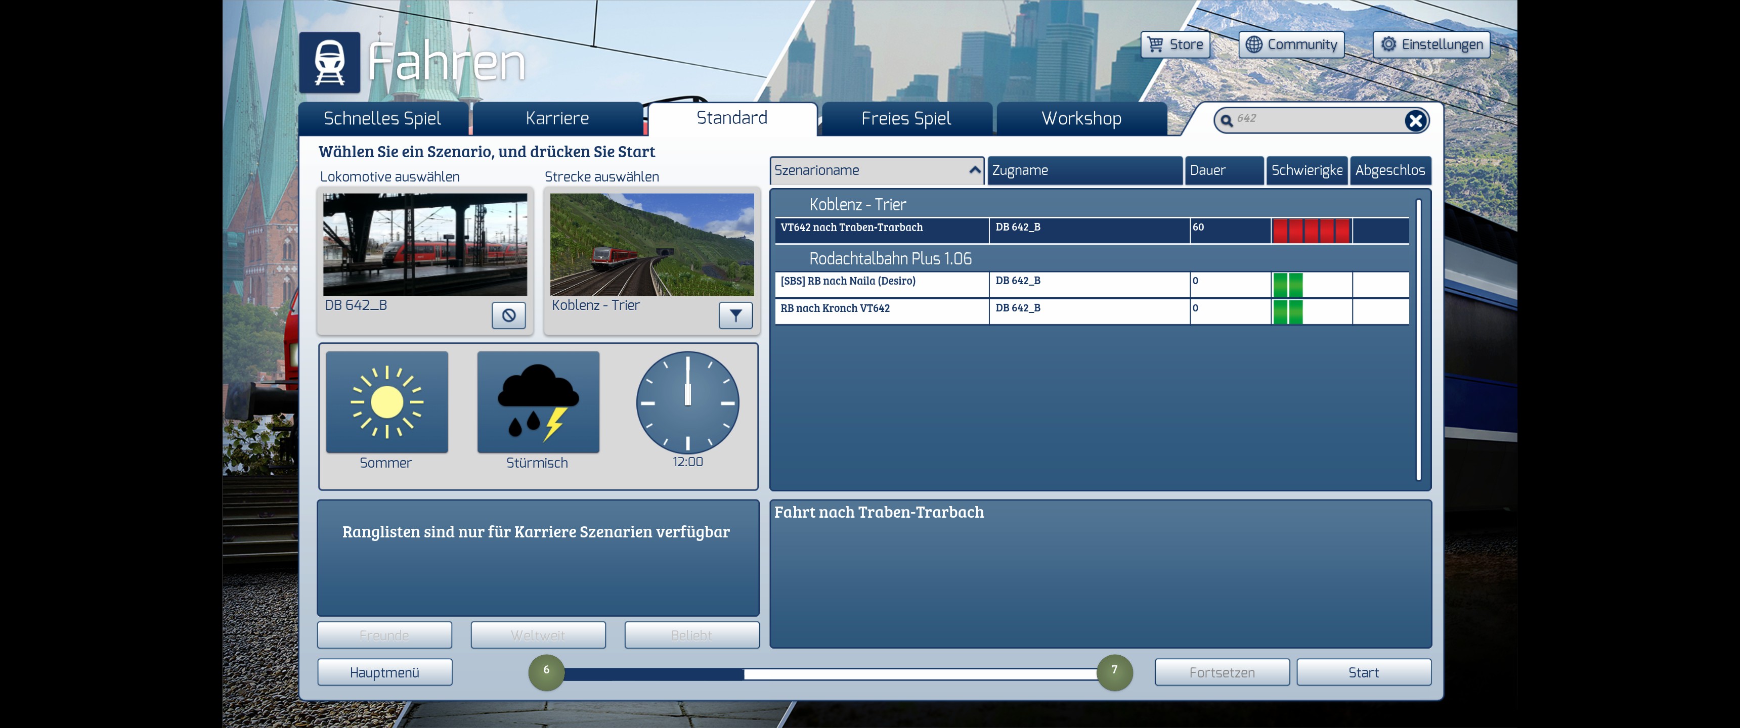
Task: Click the 12:00 clock face
Action: coord(687,402)
